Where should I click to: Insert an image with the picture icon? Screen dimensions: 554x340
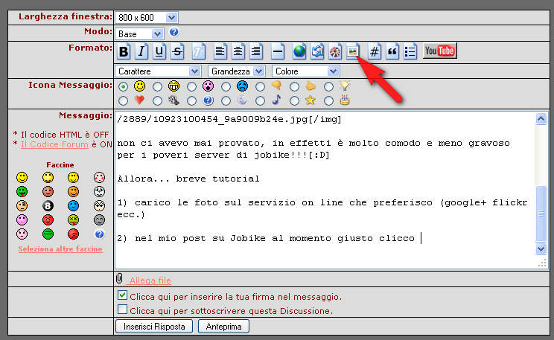pos(353,52)
